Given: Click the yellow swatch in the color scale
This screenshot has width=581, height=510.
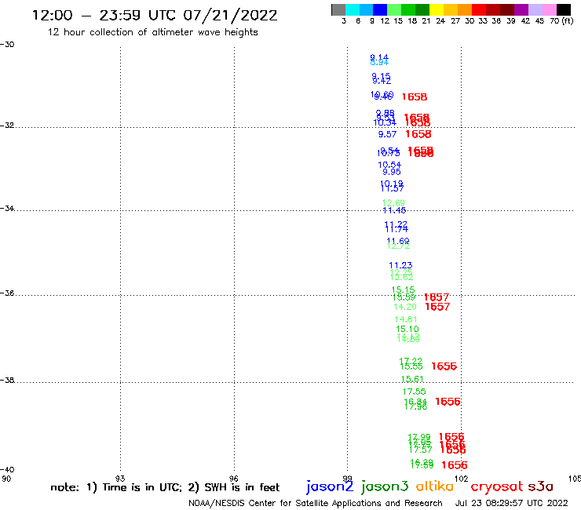Looking at the screenshot, I should 436,9.
